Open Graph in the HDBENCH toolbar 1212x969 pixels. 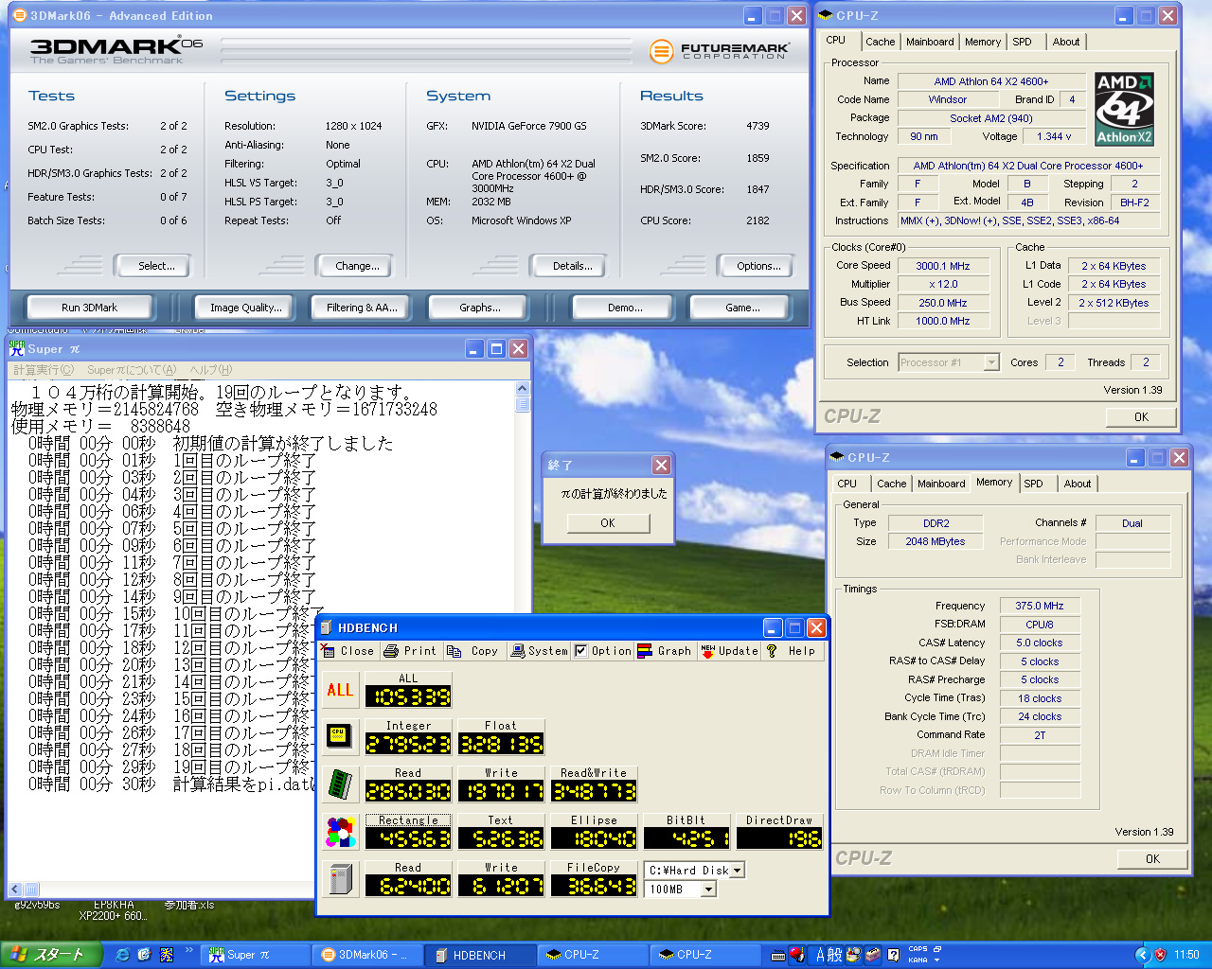point(665,651)
